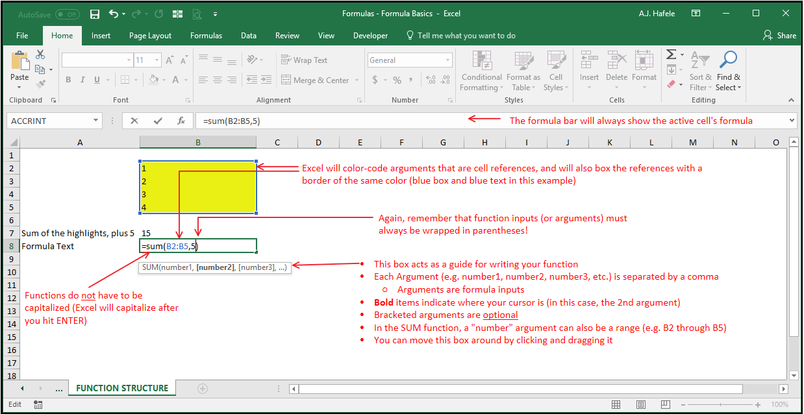Image resolution: width=804 pixels, height=414 pixels.
Task: Click the Increase Decimal icon
Action: point(429,80)
